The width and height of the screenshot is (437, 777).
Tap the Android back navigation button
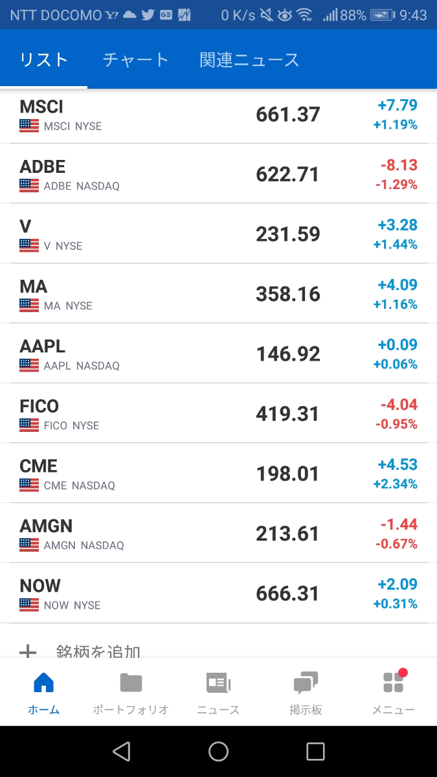pyautogui.click(x=120, y=751)
